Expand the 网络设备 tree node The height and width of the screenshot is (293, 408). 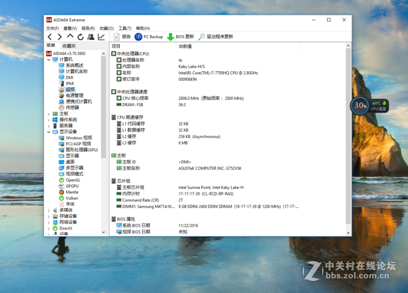click(48, 222)
